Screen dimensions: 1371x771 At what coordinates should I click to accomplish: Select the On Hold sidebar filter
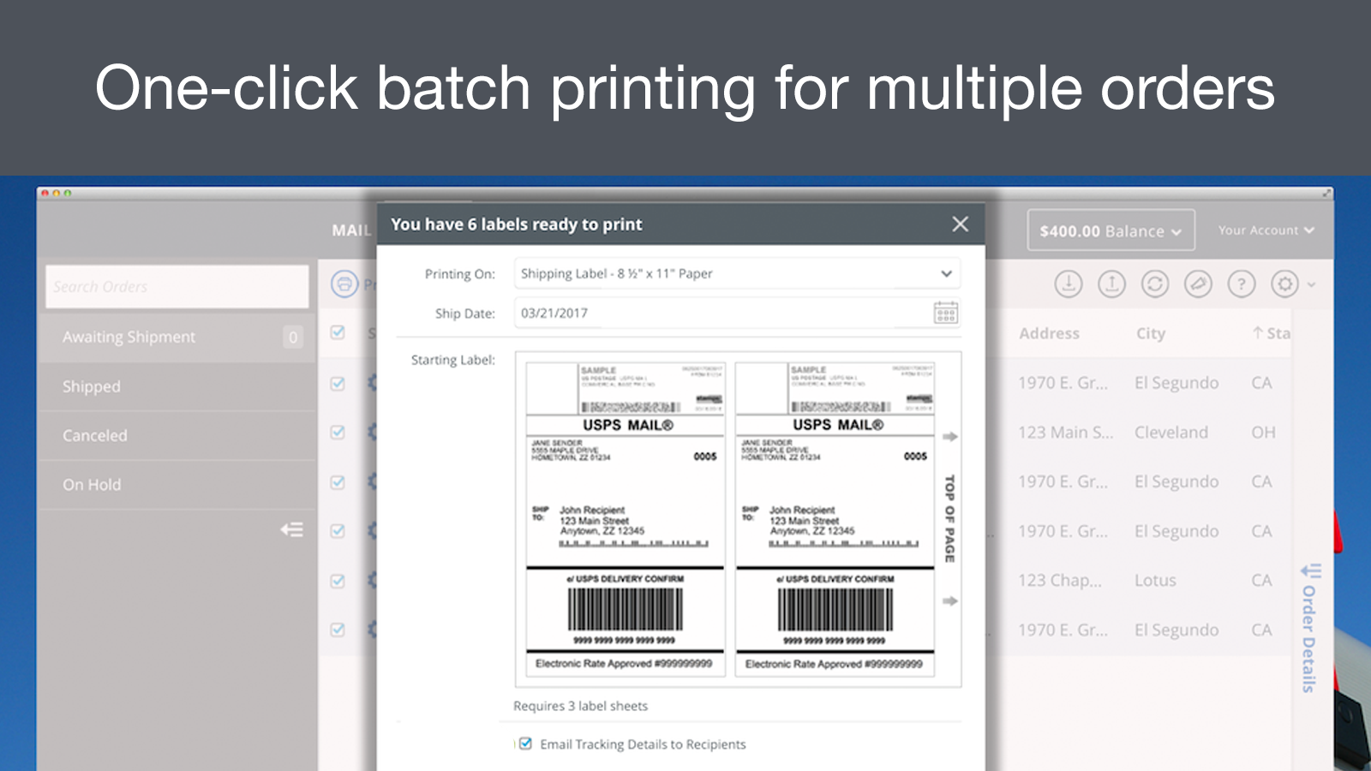[177, 484]
